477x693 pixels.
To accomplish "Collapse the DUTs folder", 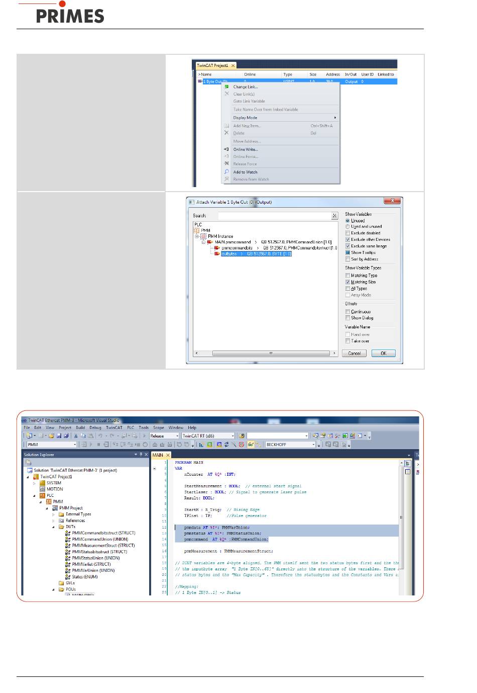I will pyautogui.click(x=53, y=527).
